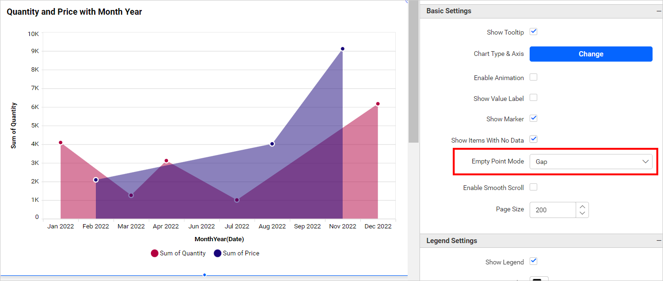Screen dimensions: 663x281
Task: Click inside the Page Size field
Action: pos(553,210)
